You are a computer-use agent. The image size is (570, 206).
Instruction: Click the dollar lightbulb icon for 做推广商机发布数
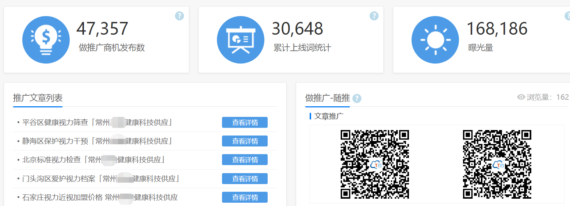point(46,40)
